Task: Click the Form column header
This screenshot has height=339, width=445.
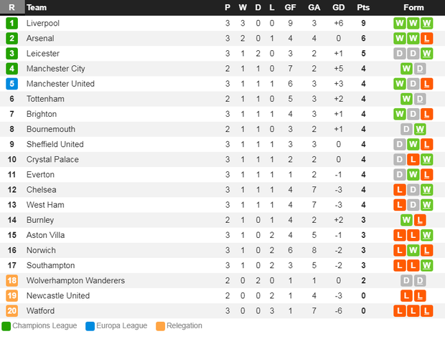Action: 413,7
